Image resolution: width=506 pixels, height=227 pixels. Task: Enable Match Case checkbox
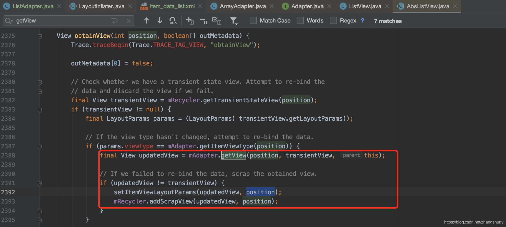pyautogui.click(x=253, y=20)
